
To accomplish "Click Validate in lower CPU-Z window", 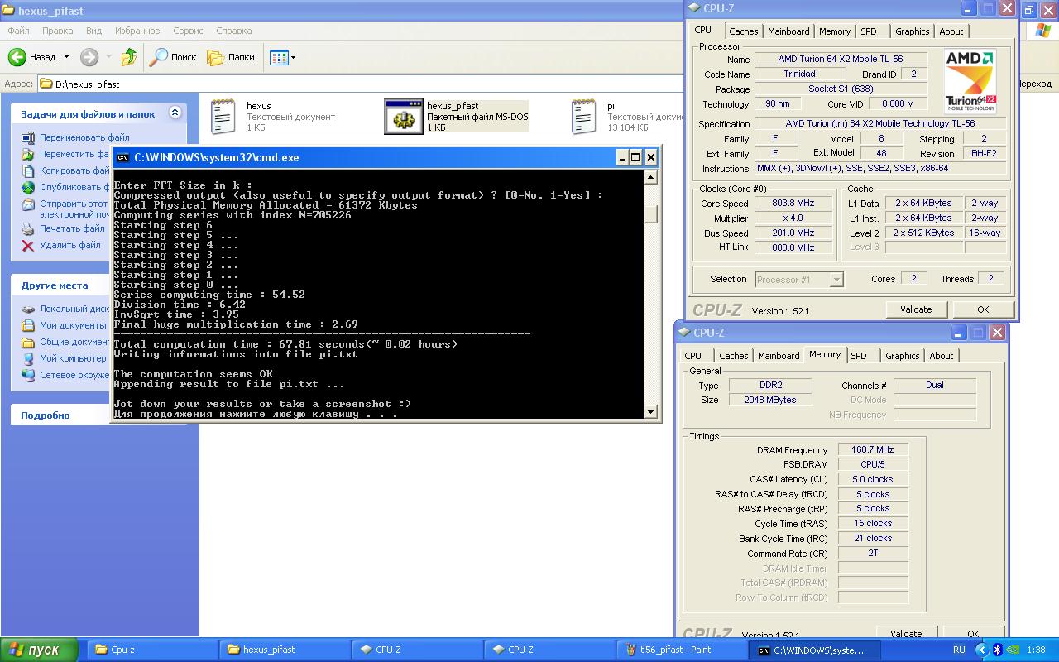I will [x=906, y=633].
